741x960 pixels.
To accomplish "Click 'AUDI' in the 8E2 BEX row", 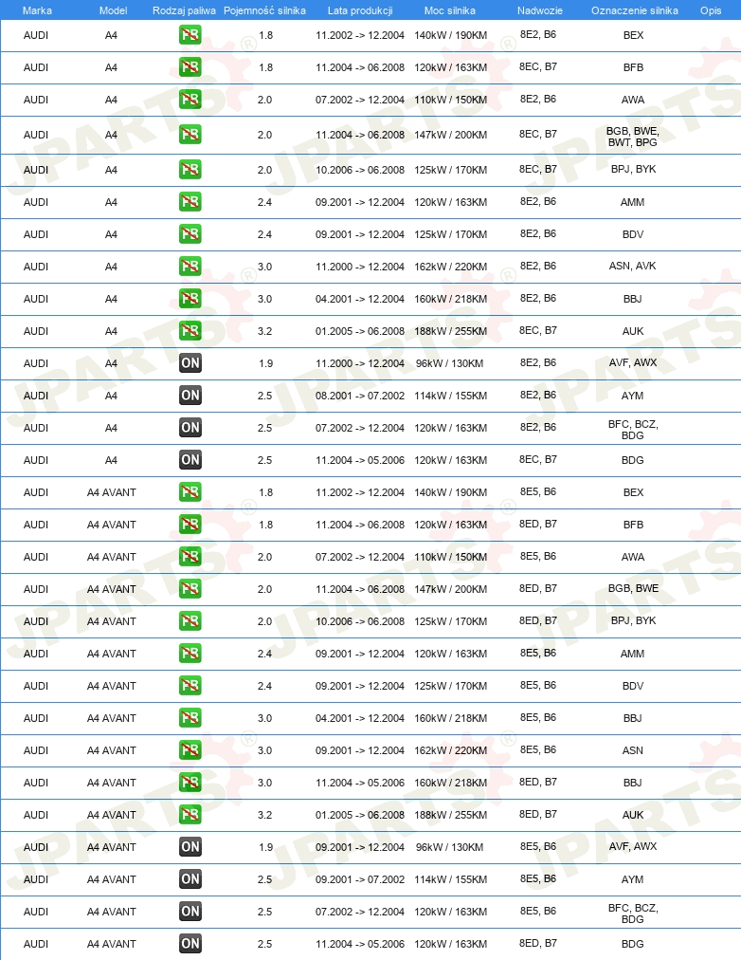I will (x=36, y=35).
